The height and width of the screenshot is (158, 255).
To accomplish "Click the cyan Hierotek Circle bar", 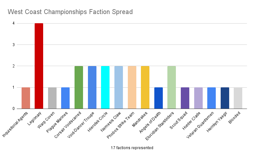I will (x=105, y=87).
